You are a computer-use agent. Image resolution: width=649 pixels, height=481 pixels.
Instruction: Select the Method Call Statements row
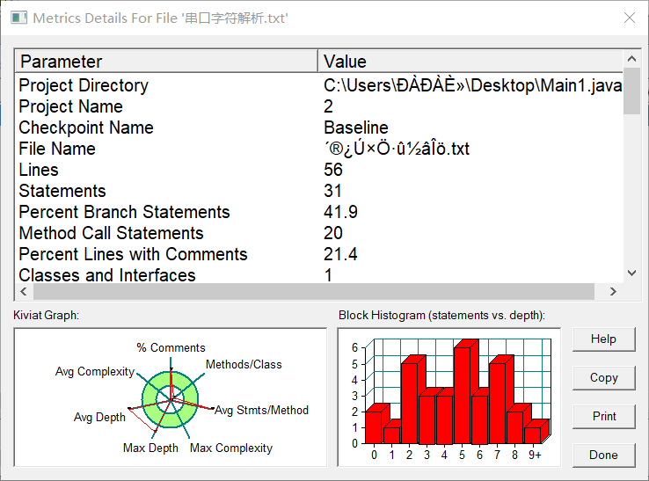coord(318,233)
